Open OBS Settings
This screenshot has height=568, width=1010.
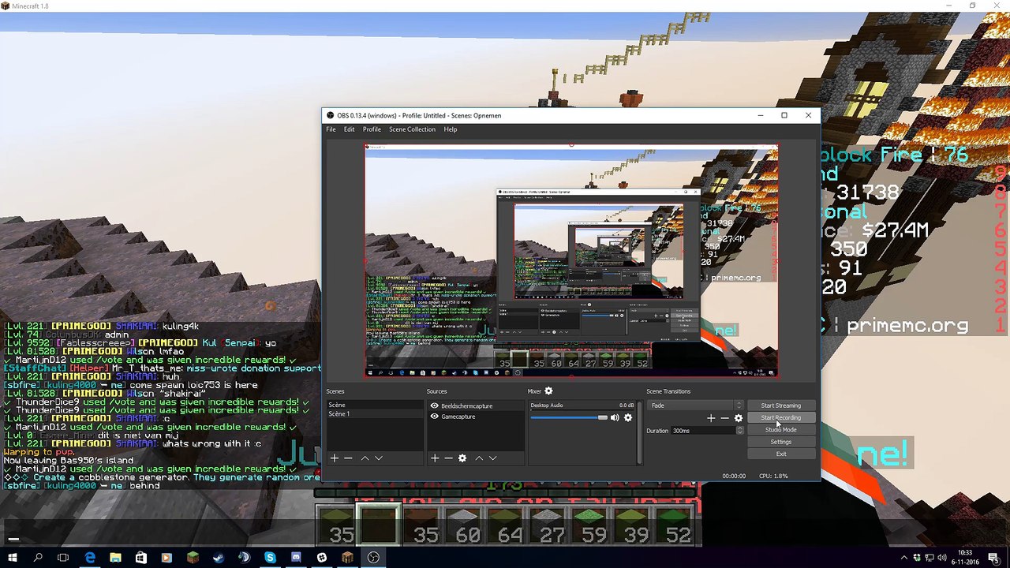780,442
